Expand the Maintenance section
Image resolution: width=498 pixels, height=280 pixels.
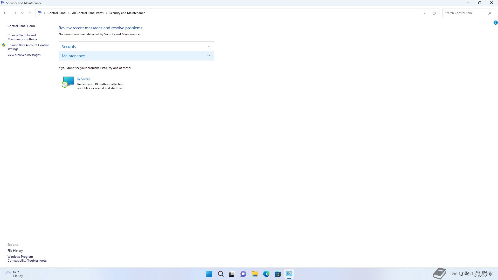pyautogui.click(x=136, y=56)
